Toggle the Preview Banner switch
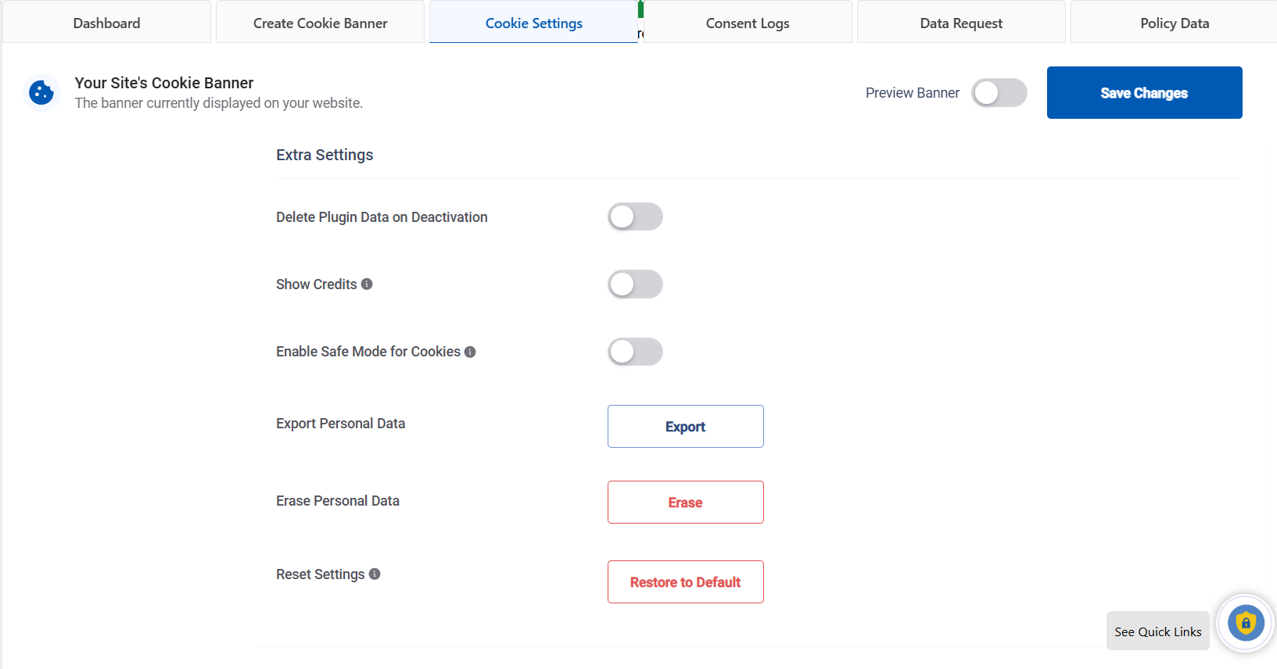This screenshot has height=669, width=1277. [x=999, y=93]
